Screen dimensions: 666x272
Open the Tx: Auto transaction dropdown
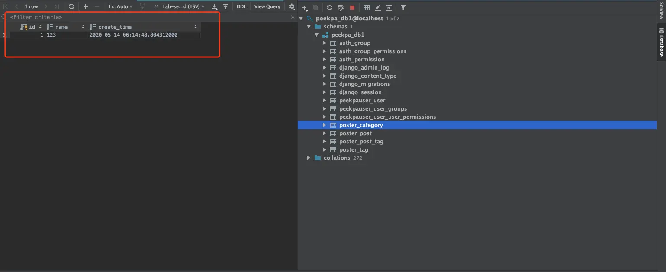click(x=121, y=6)
